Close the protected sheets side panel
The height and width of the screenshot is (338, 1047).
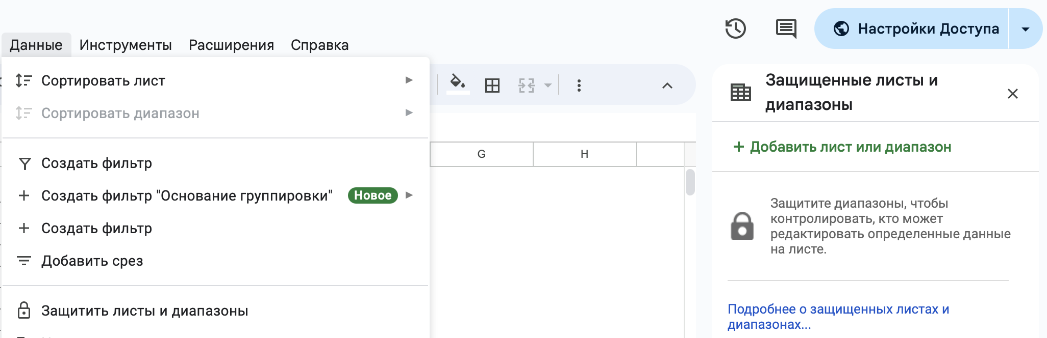(x=1012, y=94)
